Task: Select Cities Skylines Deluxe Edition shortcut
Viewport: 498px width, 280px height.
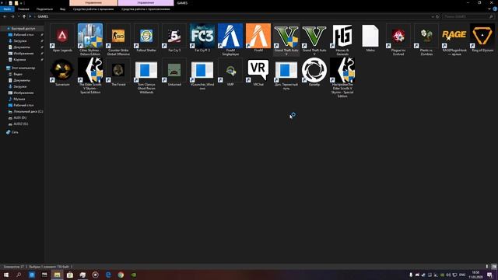Action: [x=90, y=40]
